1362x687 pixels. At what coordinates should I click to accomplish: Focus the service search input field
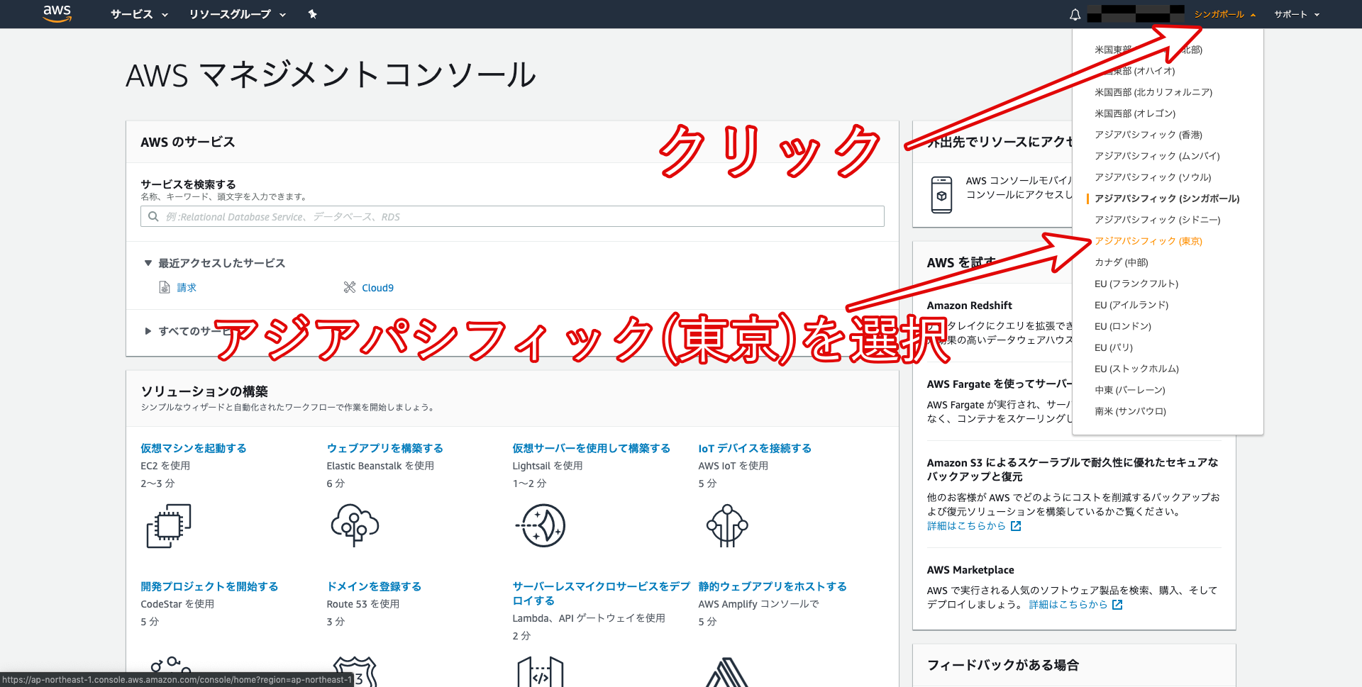click(x=512, y=217)
